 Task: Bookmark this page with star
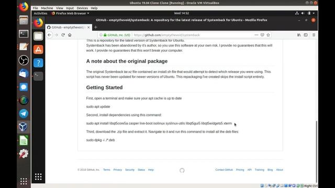click(x=269, y=35)
